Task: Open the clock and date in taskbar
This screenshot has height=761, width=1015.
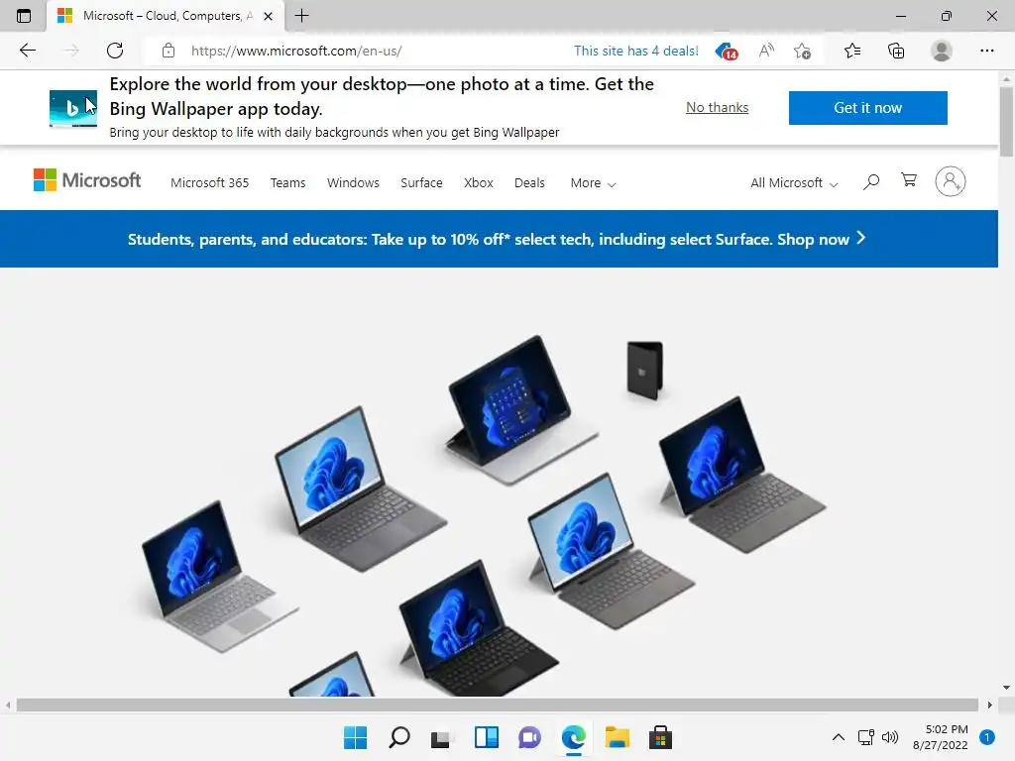Action: 941,737
